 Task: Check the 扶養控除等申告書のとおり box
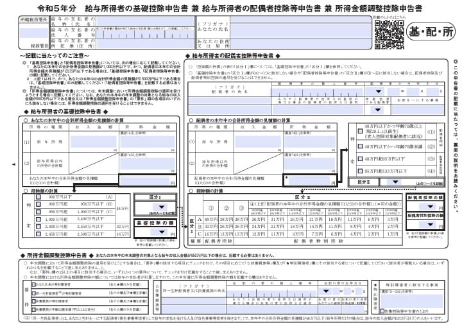point(382,311)
